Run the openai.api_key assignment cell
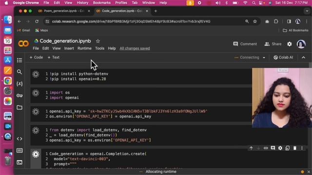Screen dimensions: 312x175 coord(36,111)
